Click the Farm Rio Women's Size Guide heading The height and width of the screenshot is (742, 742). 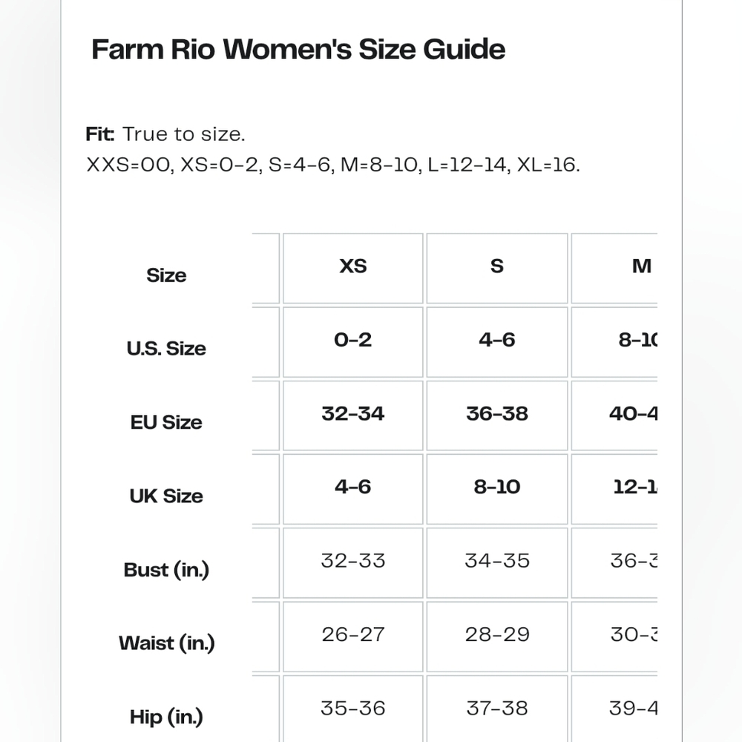(x=298, y=49)
